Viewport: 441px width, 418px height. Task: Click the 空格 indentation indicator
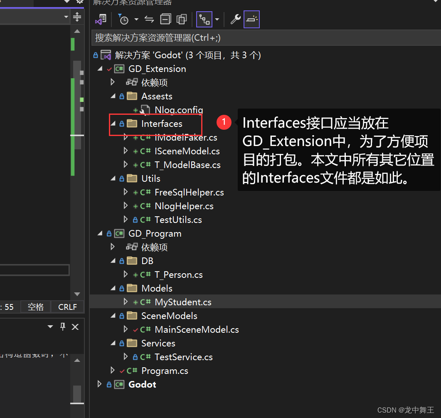(36, 307)
